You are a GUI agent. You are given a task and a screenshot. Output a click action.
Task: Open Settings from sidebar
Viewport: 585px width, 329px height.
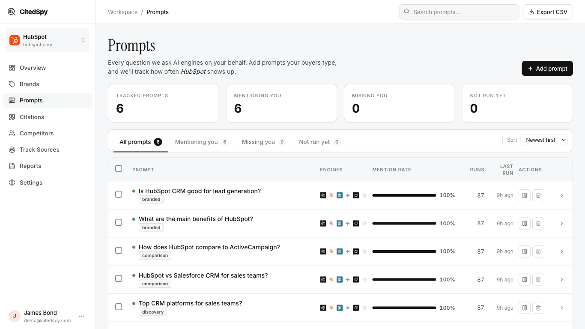coord(48,182)
